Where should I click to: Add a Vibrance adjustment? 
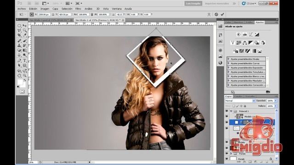pyautogui.click(x=233, y=43)
